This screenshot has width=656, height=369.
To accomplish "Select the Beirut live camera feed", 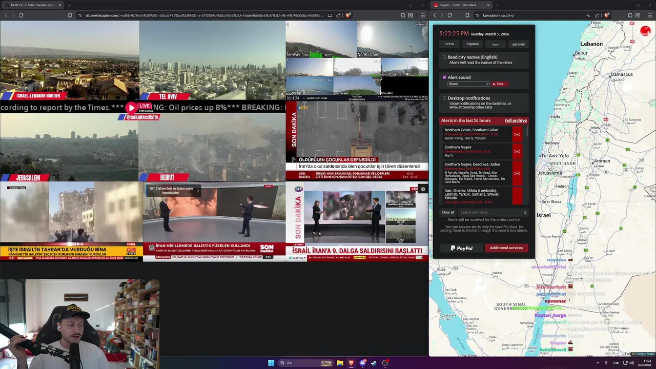I will point(212,148).
